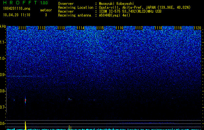Screen dimensions: 204x130
Task: Click the faint echo dots near 1113
Action: [x=70, y=99]
